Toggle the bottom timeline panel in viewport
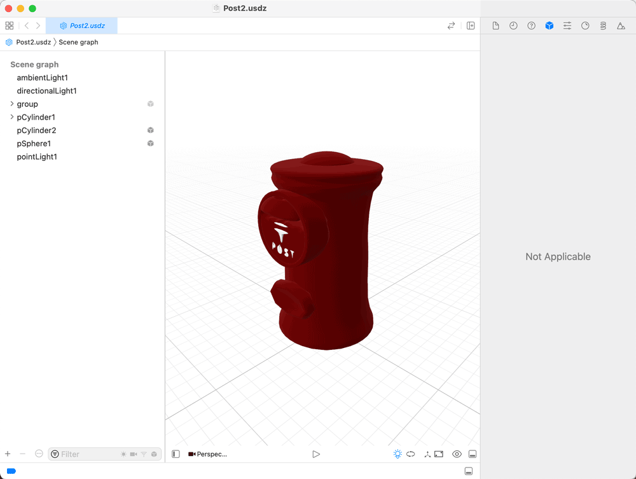 click(473, 454)
